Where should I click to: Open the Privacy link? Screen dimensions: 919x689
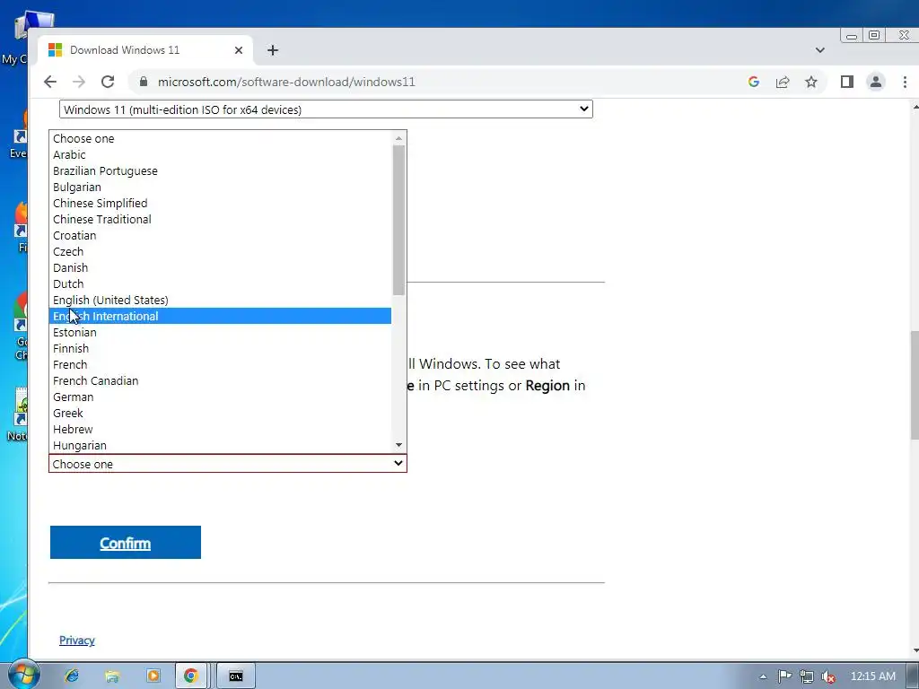77,641
